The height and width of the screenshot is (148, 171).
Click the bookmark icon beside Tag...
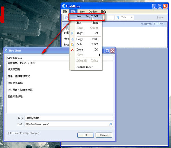(x=72, y=33)
